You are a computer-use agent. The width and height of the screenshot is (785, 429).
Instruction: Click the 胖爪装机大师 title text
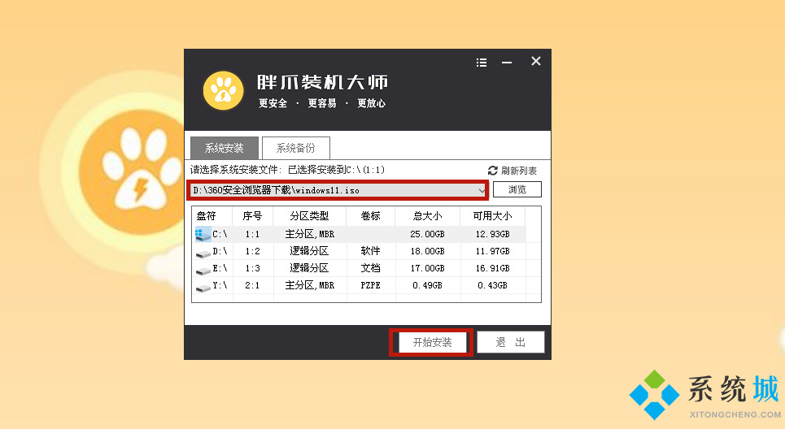tap(322, 83)
